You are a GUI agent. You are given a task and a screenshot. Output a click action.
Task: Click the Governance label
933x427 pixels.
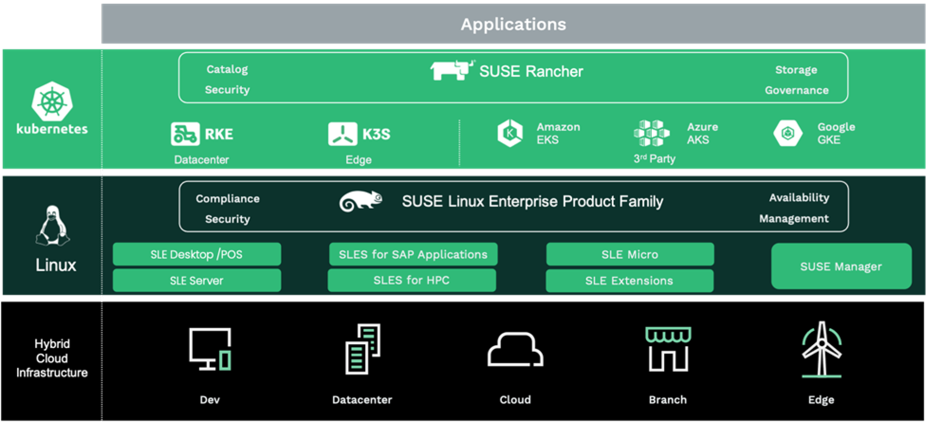797,90
